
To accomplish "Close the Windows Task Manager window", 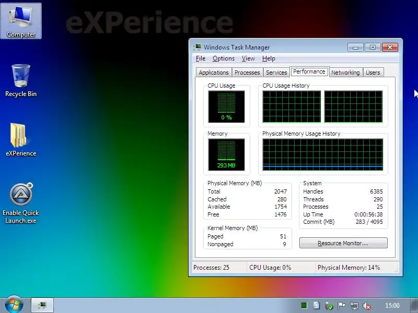I will [x=390, y=47].
